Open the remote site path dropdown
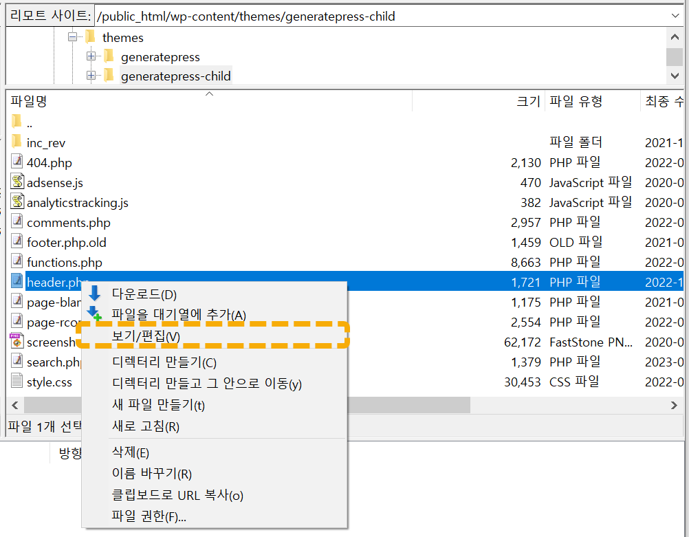The width and height of the screenshot is (689, 537). click(x=676, y=15)
